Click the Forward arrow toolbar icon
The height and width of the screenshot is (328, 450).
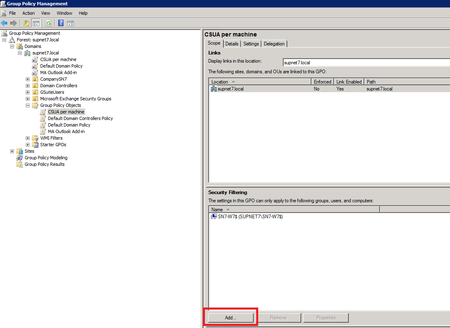[x=14, y=23]
